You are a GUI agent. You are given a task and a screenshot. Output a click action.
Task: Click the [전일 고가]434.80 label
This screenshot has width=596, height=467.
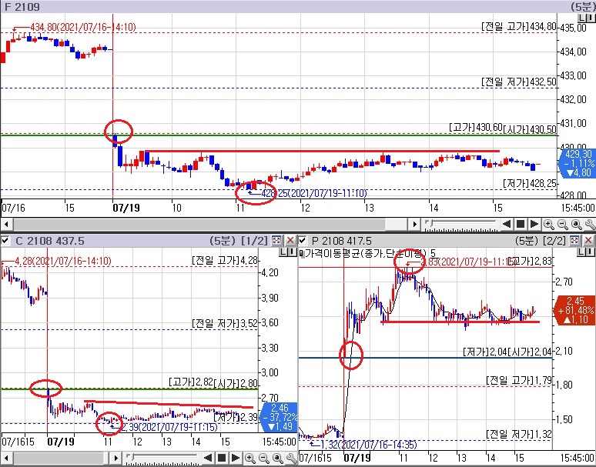point(519,27)
